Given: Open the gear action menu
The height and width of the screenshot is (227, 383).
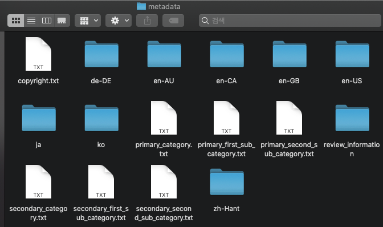Looking at the screenshot, I should point(119,21).
